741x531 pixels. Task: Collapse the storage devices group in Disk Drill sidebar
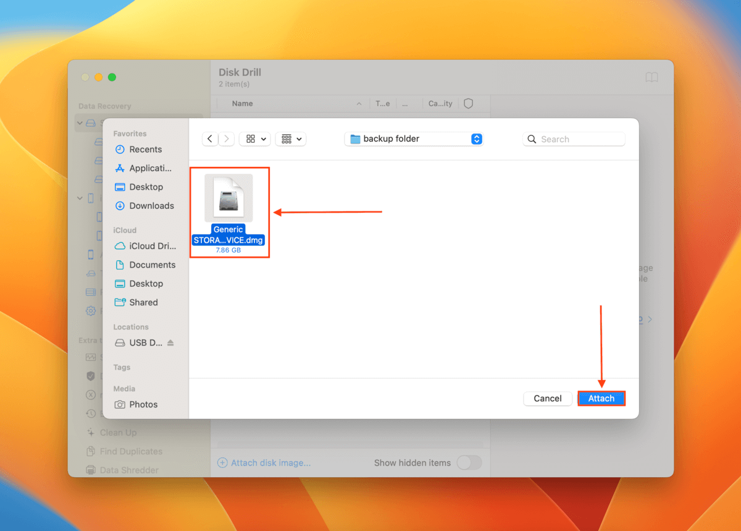coord(80,123)
